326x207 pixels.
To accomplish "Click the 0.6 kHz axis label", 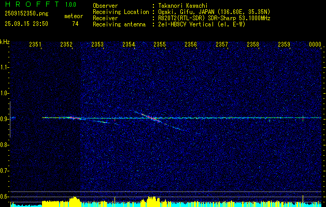I will coord(4,197).
